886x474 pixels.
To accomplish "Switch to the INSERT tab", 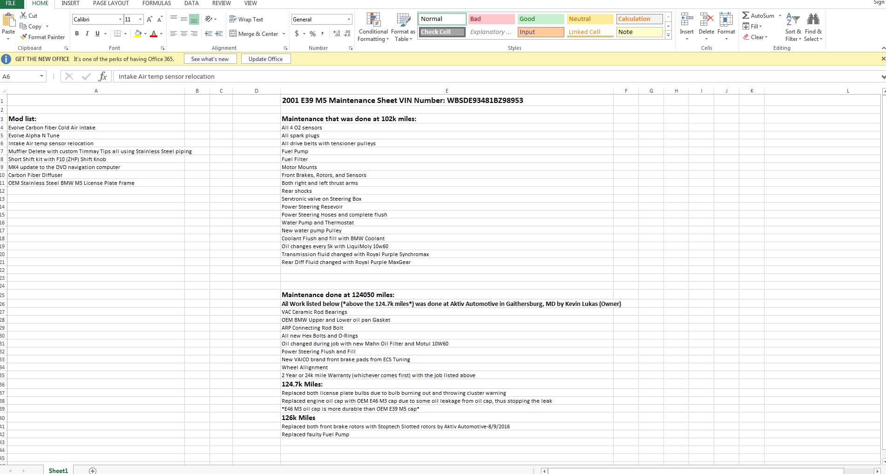I will click(70, 3).
